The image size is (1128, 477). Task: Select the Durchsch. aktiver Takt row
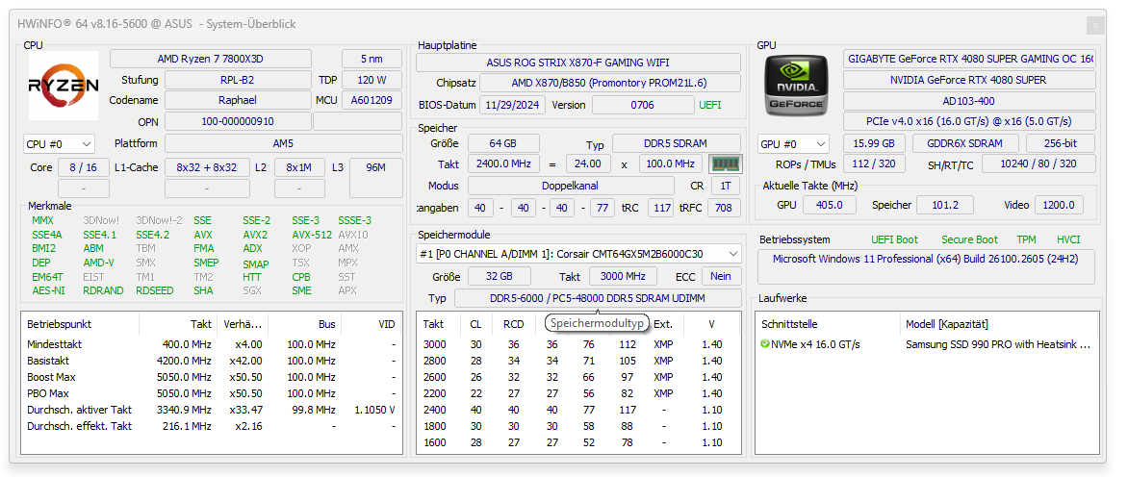pos(212,411)
